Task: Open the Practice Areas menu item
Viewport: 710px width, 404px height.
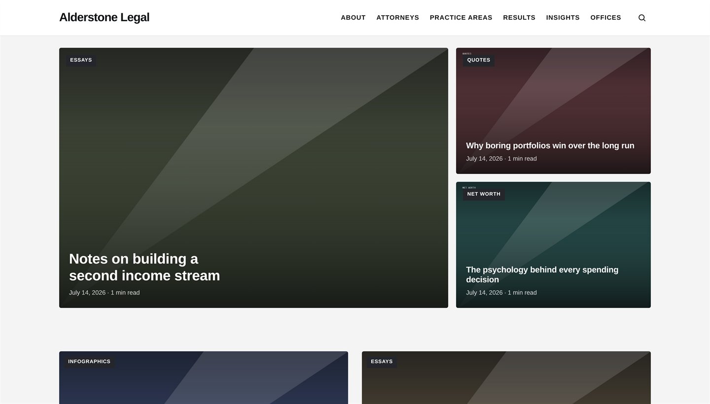Action: pyautogui.click(x=461, y=18)
